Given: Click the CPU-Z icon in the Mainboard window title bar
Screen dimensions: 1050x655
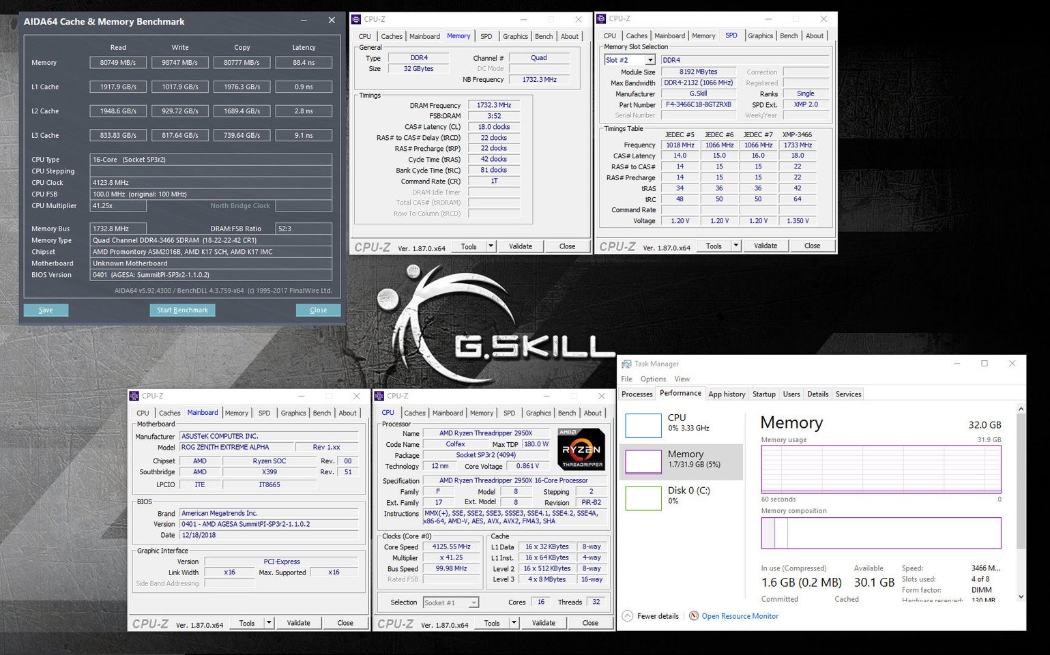Looking at the screenshot, I should click(x=134, y=396).
